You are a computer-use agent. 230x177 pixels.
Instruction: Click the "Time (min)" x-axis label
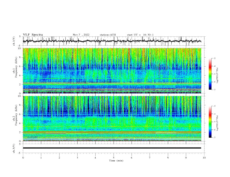click(116, 161)
